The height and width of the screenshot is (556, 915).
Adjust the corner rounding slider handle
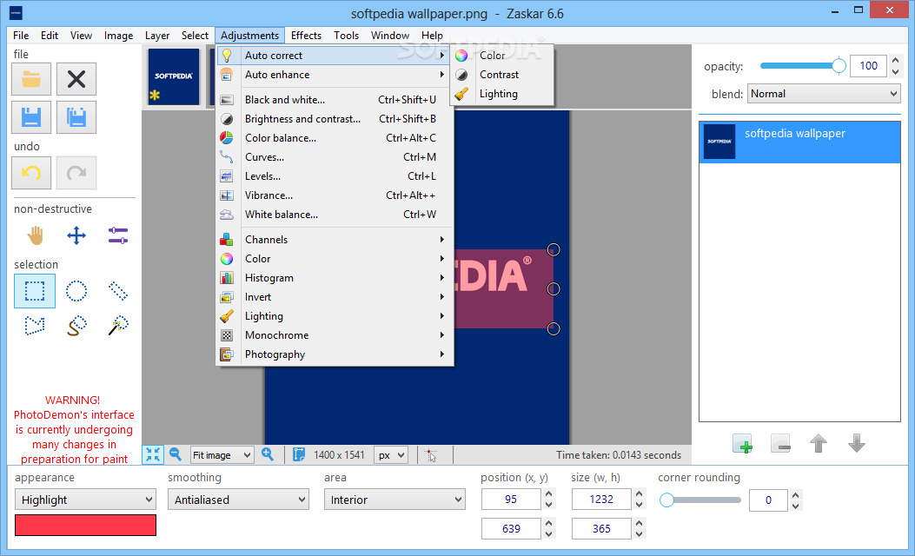(666, 500)
